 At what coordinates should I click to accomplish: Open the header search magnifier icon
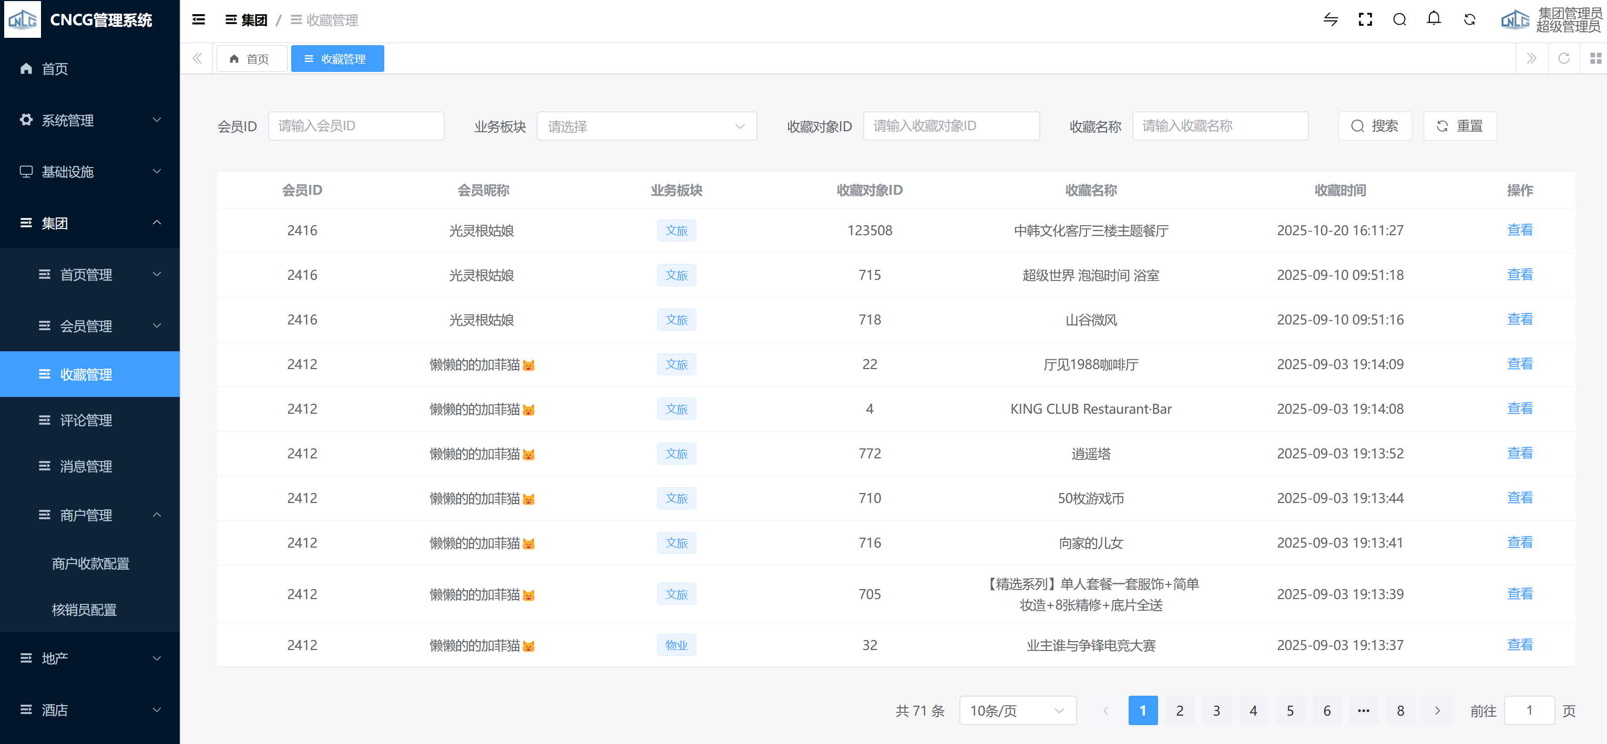(1399, 20)
